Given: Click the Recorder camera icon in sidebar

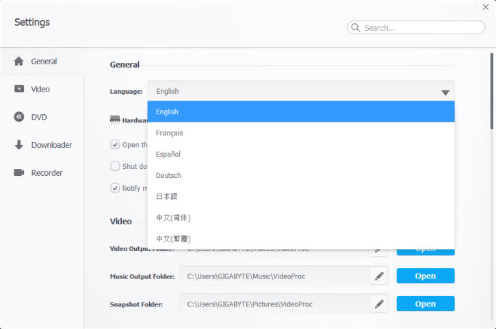Looking at the screenshot, I should coord(19,173).
